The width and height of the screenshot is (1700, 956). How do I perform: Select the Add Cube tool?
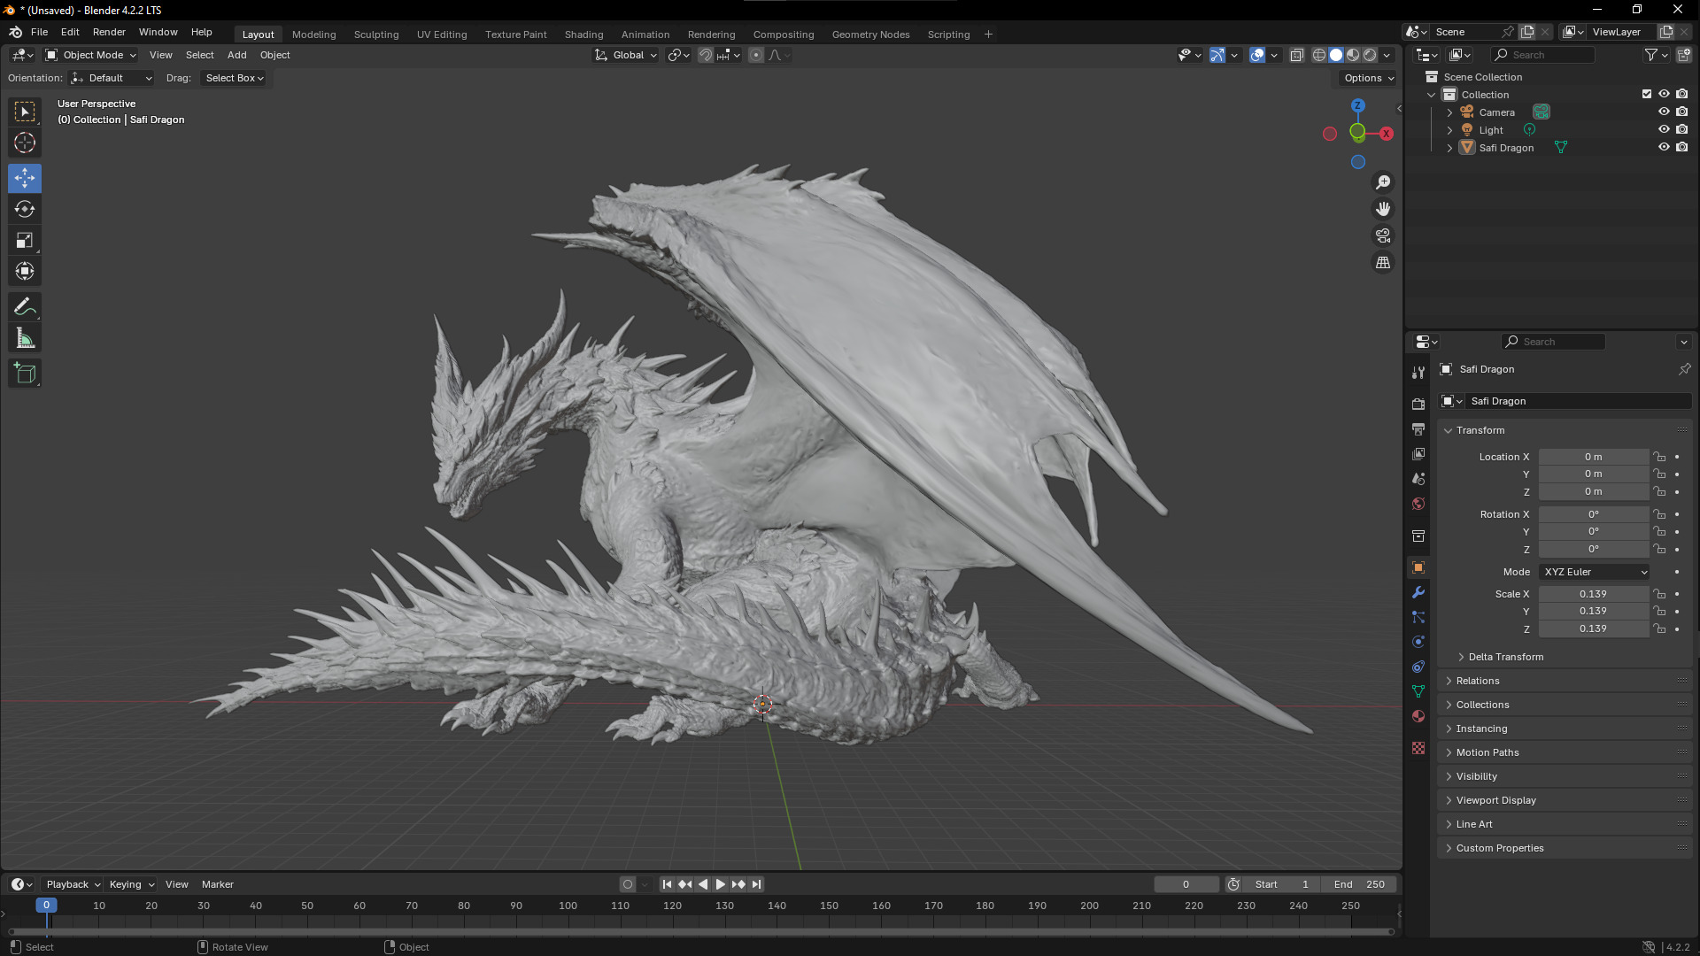tap(25, 374)
